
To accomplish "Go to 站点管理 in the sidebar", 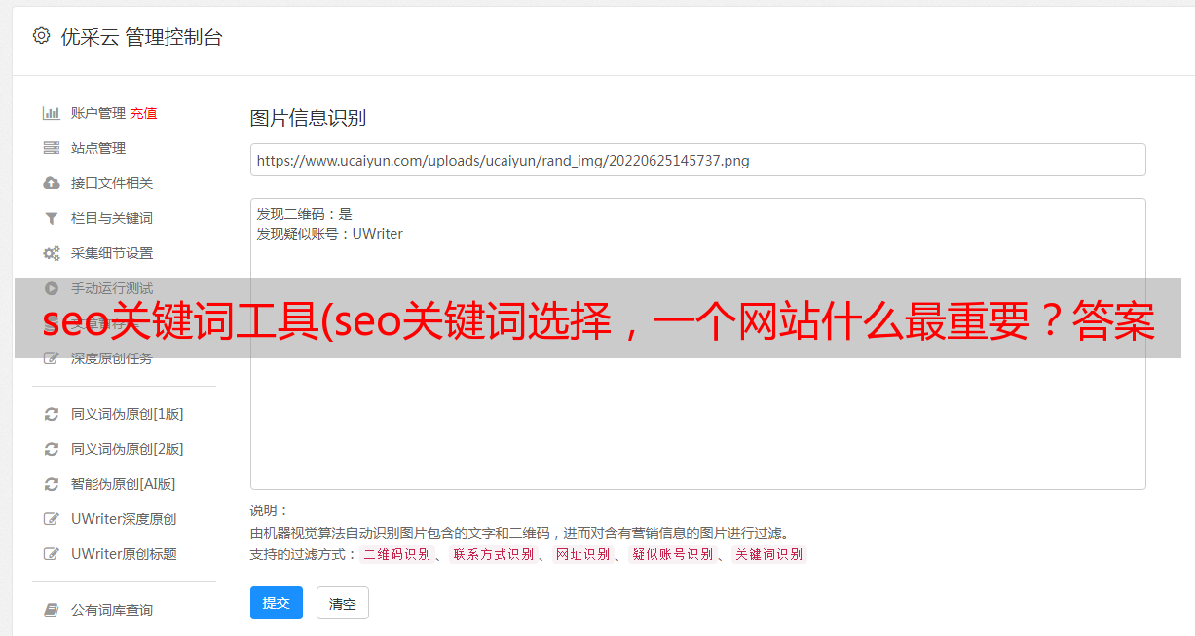I will (98, 148).
